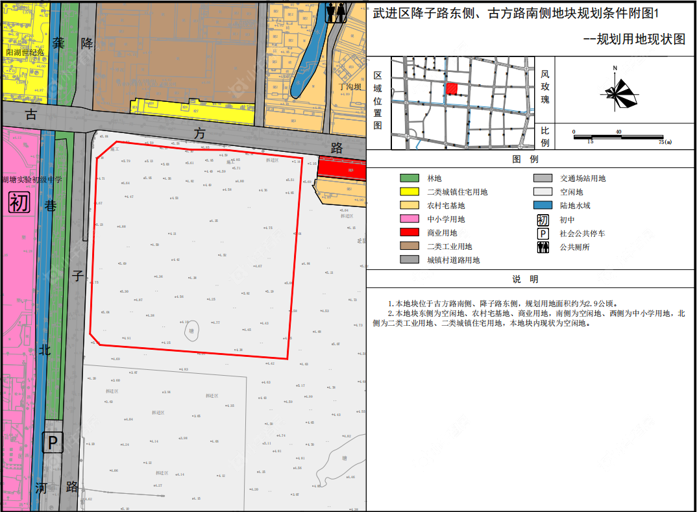The height and width of the screenshot is (512, 697).
Task: Click the 初中 school icon in the legend
Action: coord(543,219)
